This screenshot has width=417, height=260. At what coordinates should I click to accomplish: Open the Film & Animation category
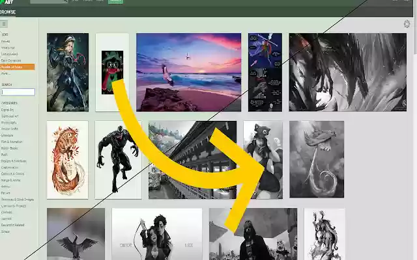click(12, 142)
